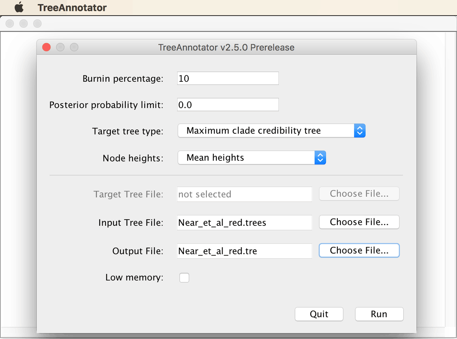The image size is (457, 339).
Task: Click the Output File text field
Action: [245, 251]
